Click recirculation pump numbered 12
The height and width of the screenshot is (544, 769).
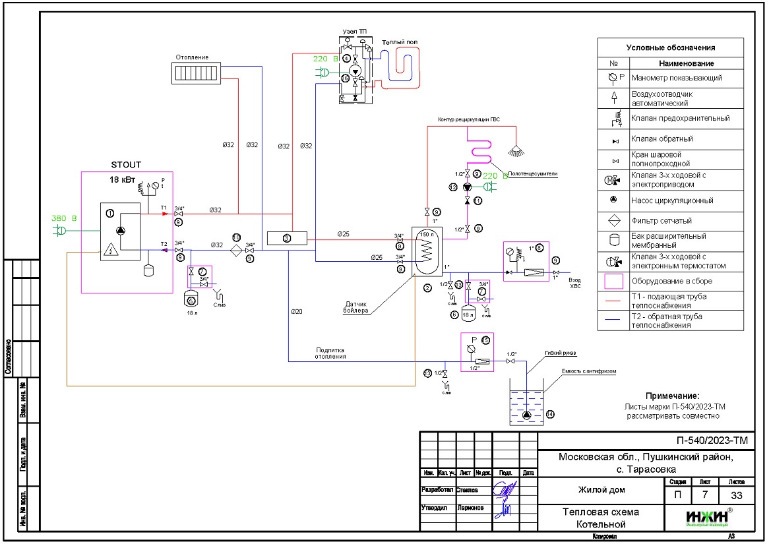coord(468,187)
